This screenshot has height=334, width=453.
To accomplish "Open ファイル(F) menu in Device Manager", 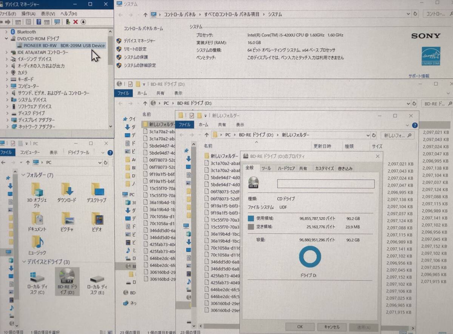I will 8,14.
